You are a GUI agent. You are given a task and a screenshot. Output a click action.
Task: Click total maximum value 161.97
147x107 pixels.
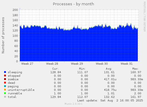[x=136, y=97]
